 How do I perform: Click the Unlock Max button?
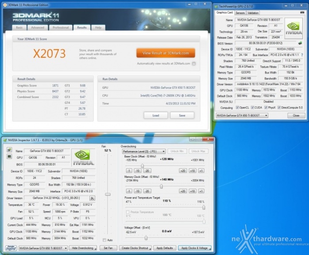(198, 151)
